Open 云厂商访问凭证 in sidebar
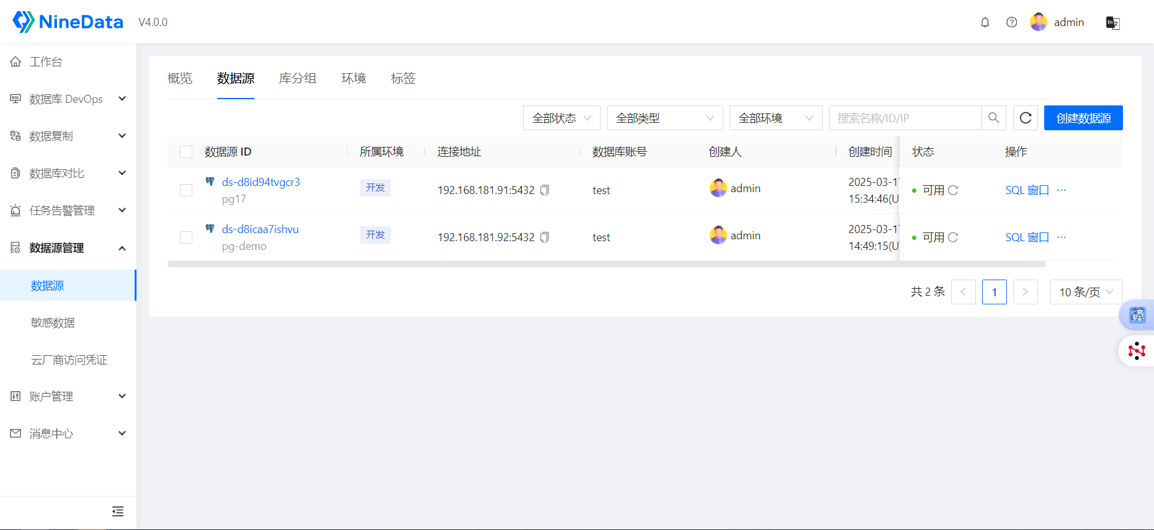Screen dimensions: 1154x530 (x=68, y=360)
